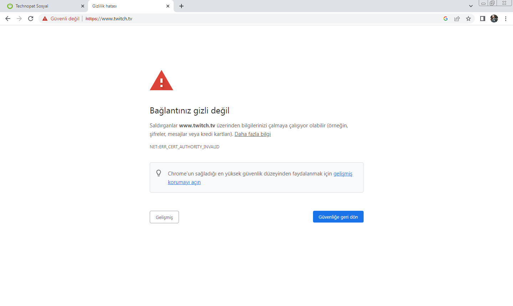
Task: Select the Gizlilik hatası tab
Action: (131, 6)
